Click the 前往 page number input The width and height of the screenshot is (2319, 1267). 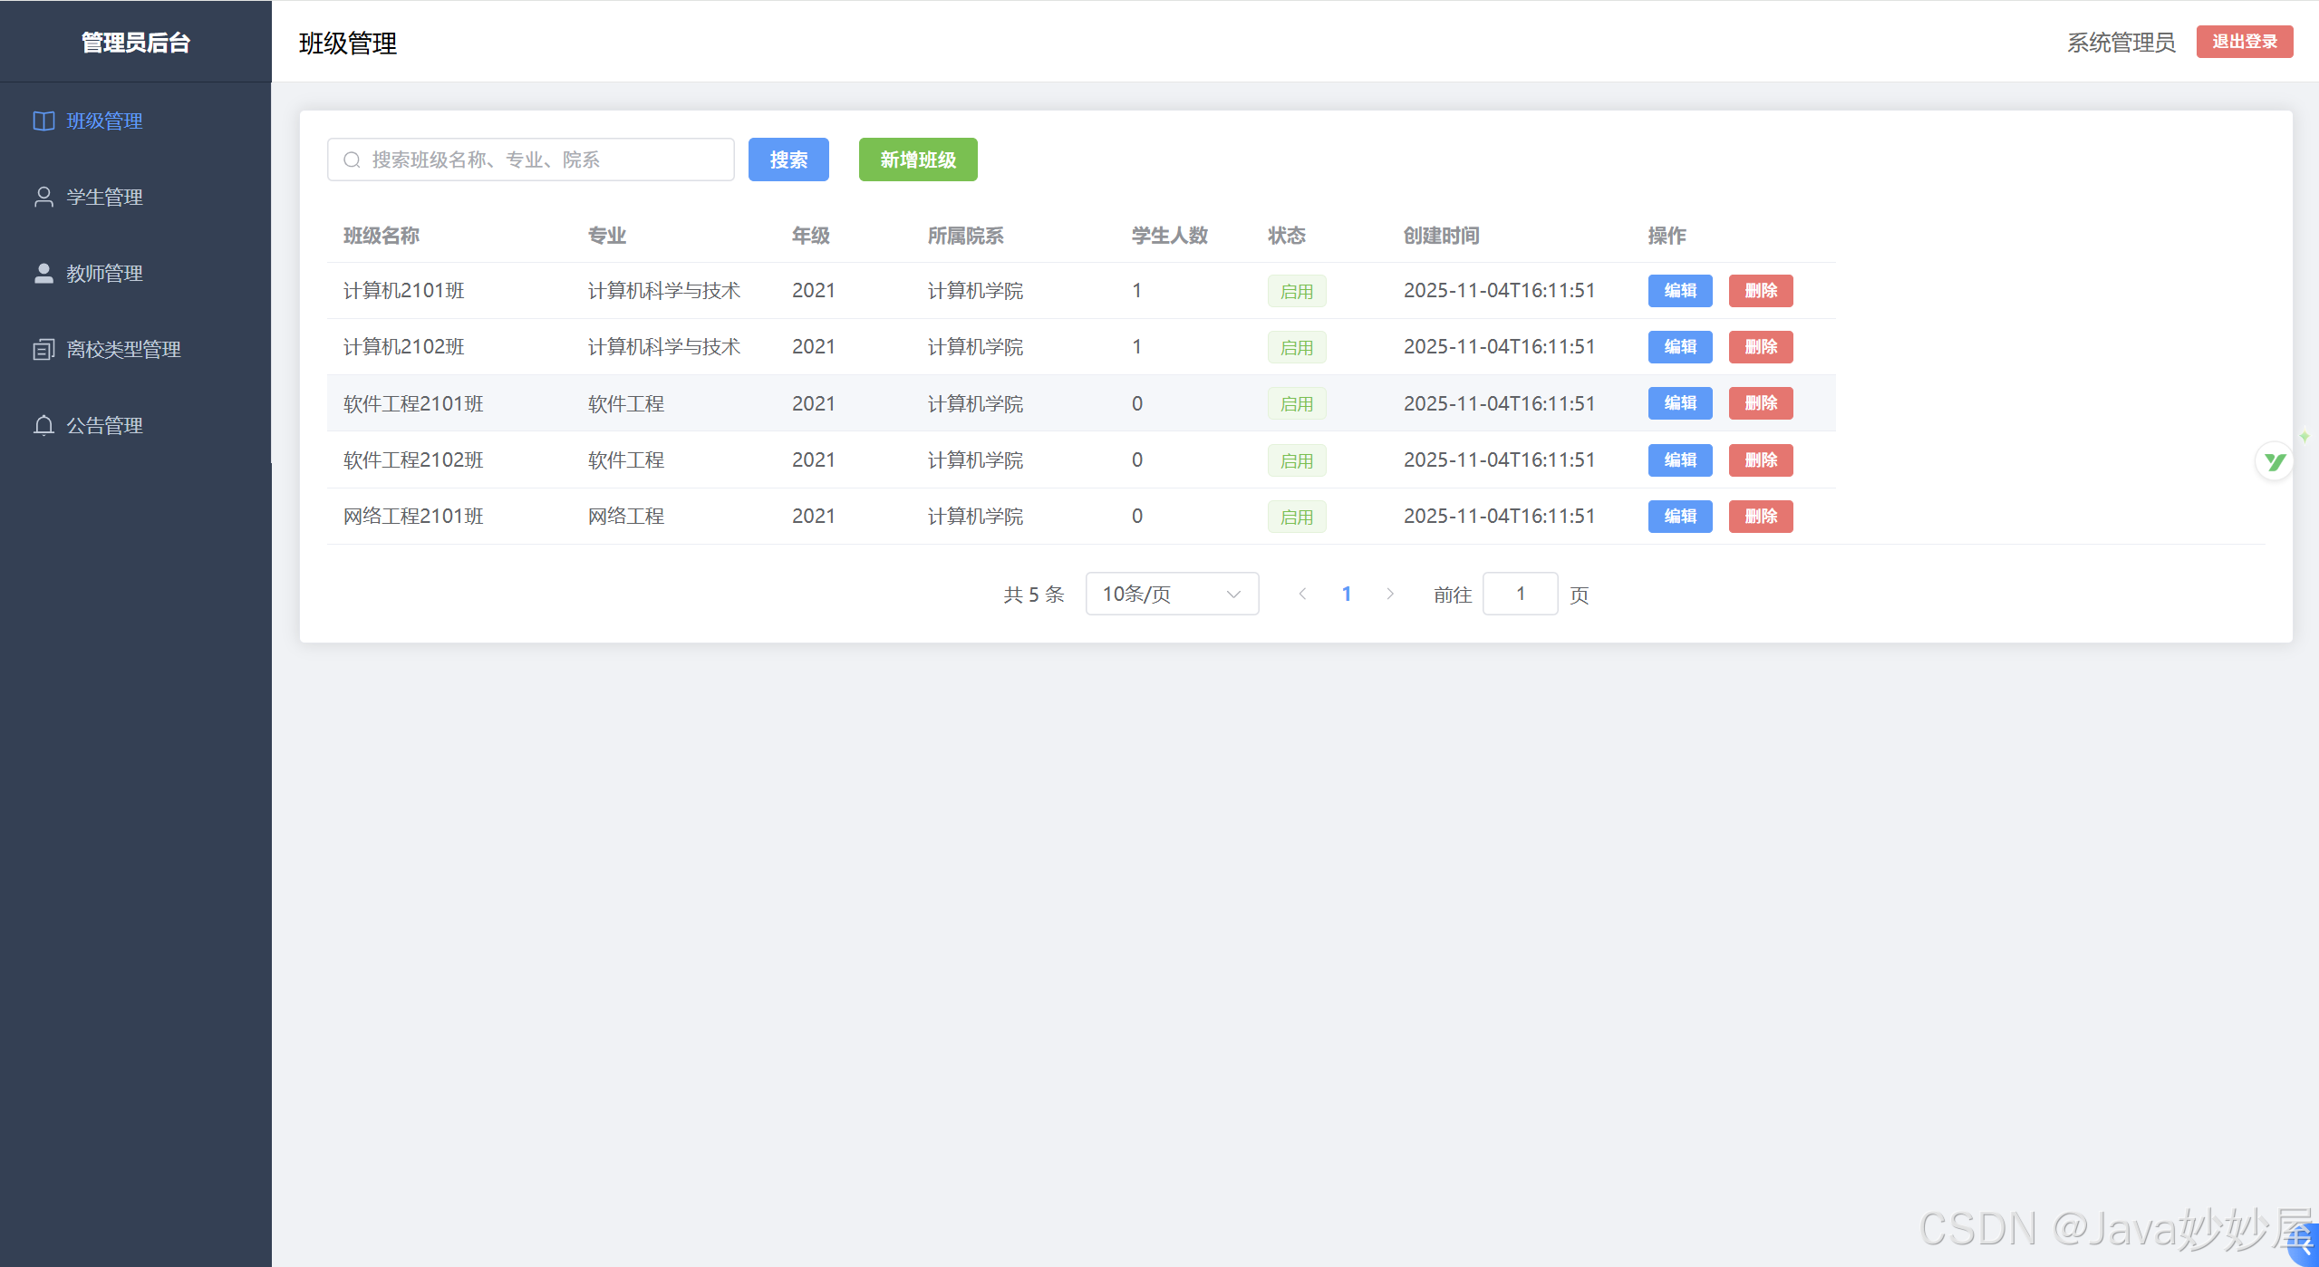click(x=1521, y=595)
